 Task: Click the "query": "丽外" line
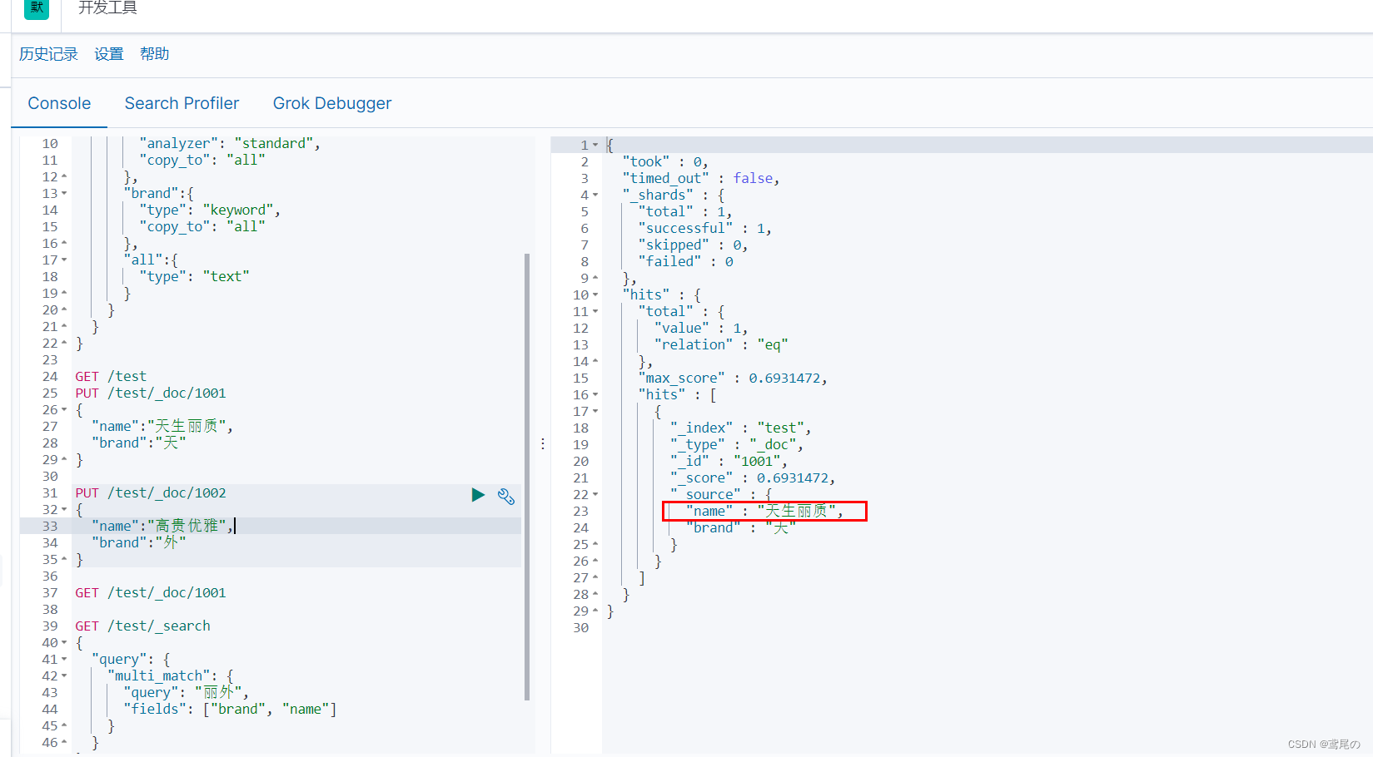(x=186, y=692)
